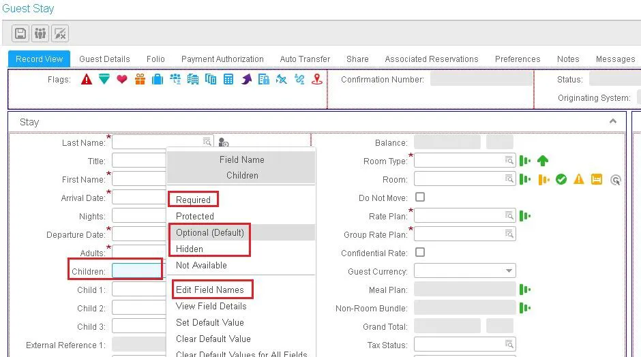The height and width of the screenshot is (357, 641).
Task: Open the Share tab
Action: point(358,59)
